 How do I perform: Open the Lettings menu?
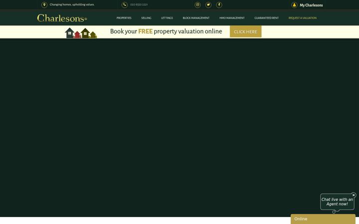point(167,18)
